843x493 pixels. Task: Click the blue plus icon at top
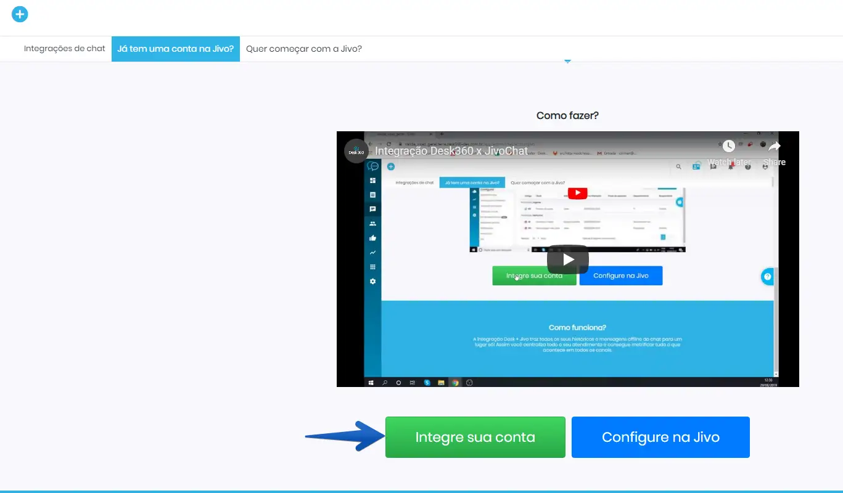[20, 14]
